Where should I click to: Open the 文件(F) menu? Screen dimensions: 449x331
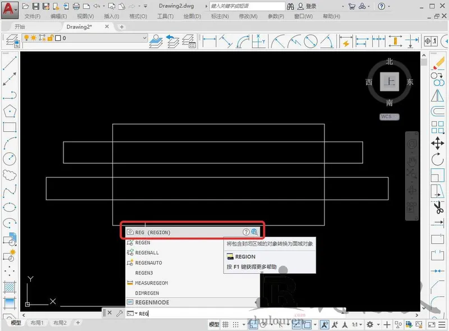tap(32, 16)
